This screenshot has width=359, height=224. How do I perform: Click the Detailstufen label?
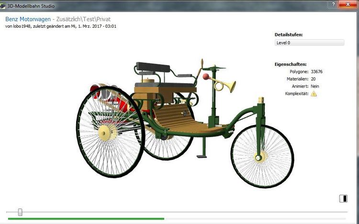pos(289,35)
